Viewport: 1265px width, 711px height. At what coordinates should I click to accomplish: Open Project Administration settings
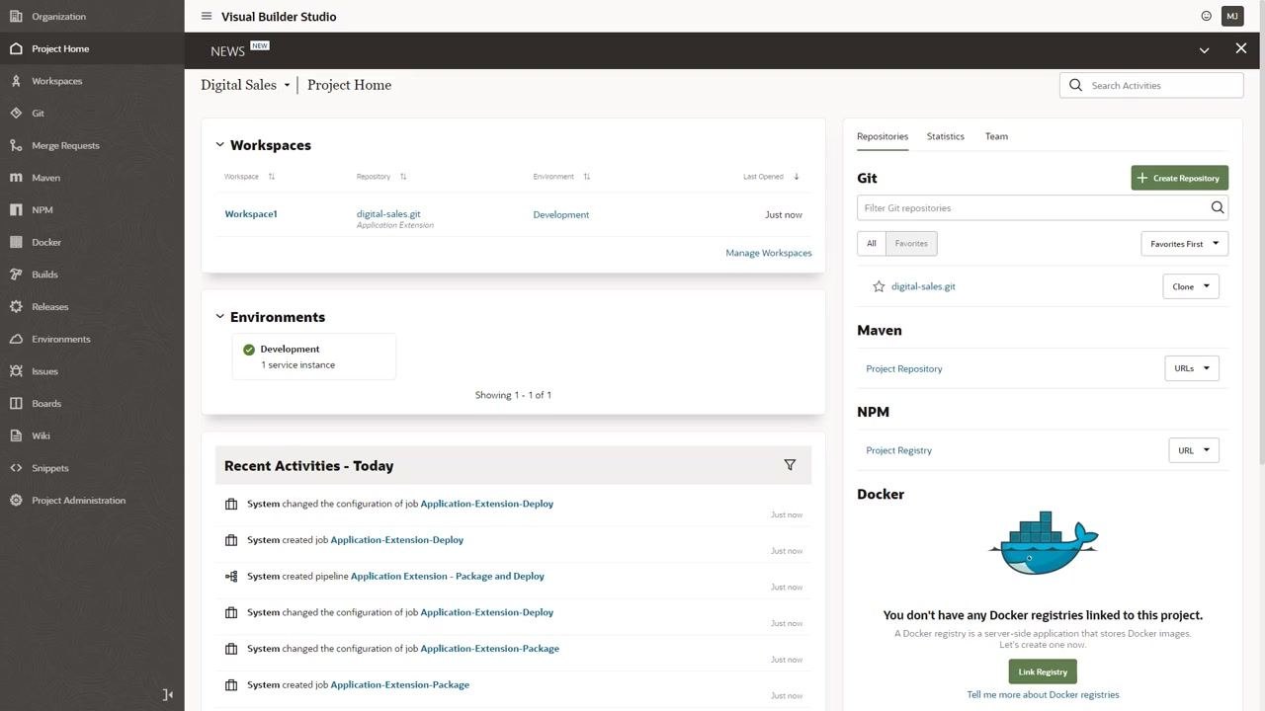78,501
